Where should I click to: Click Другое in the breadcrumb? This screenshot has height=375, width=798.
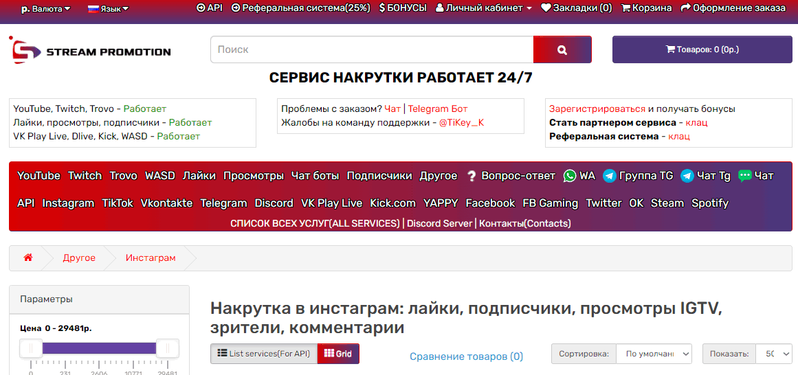pos(80,258)
